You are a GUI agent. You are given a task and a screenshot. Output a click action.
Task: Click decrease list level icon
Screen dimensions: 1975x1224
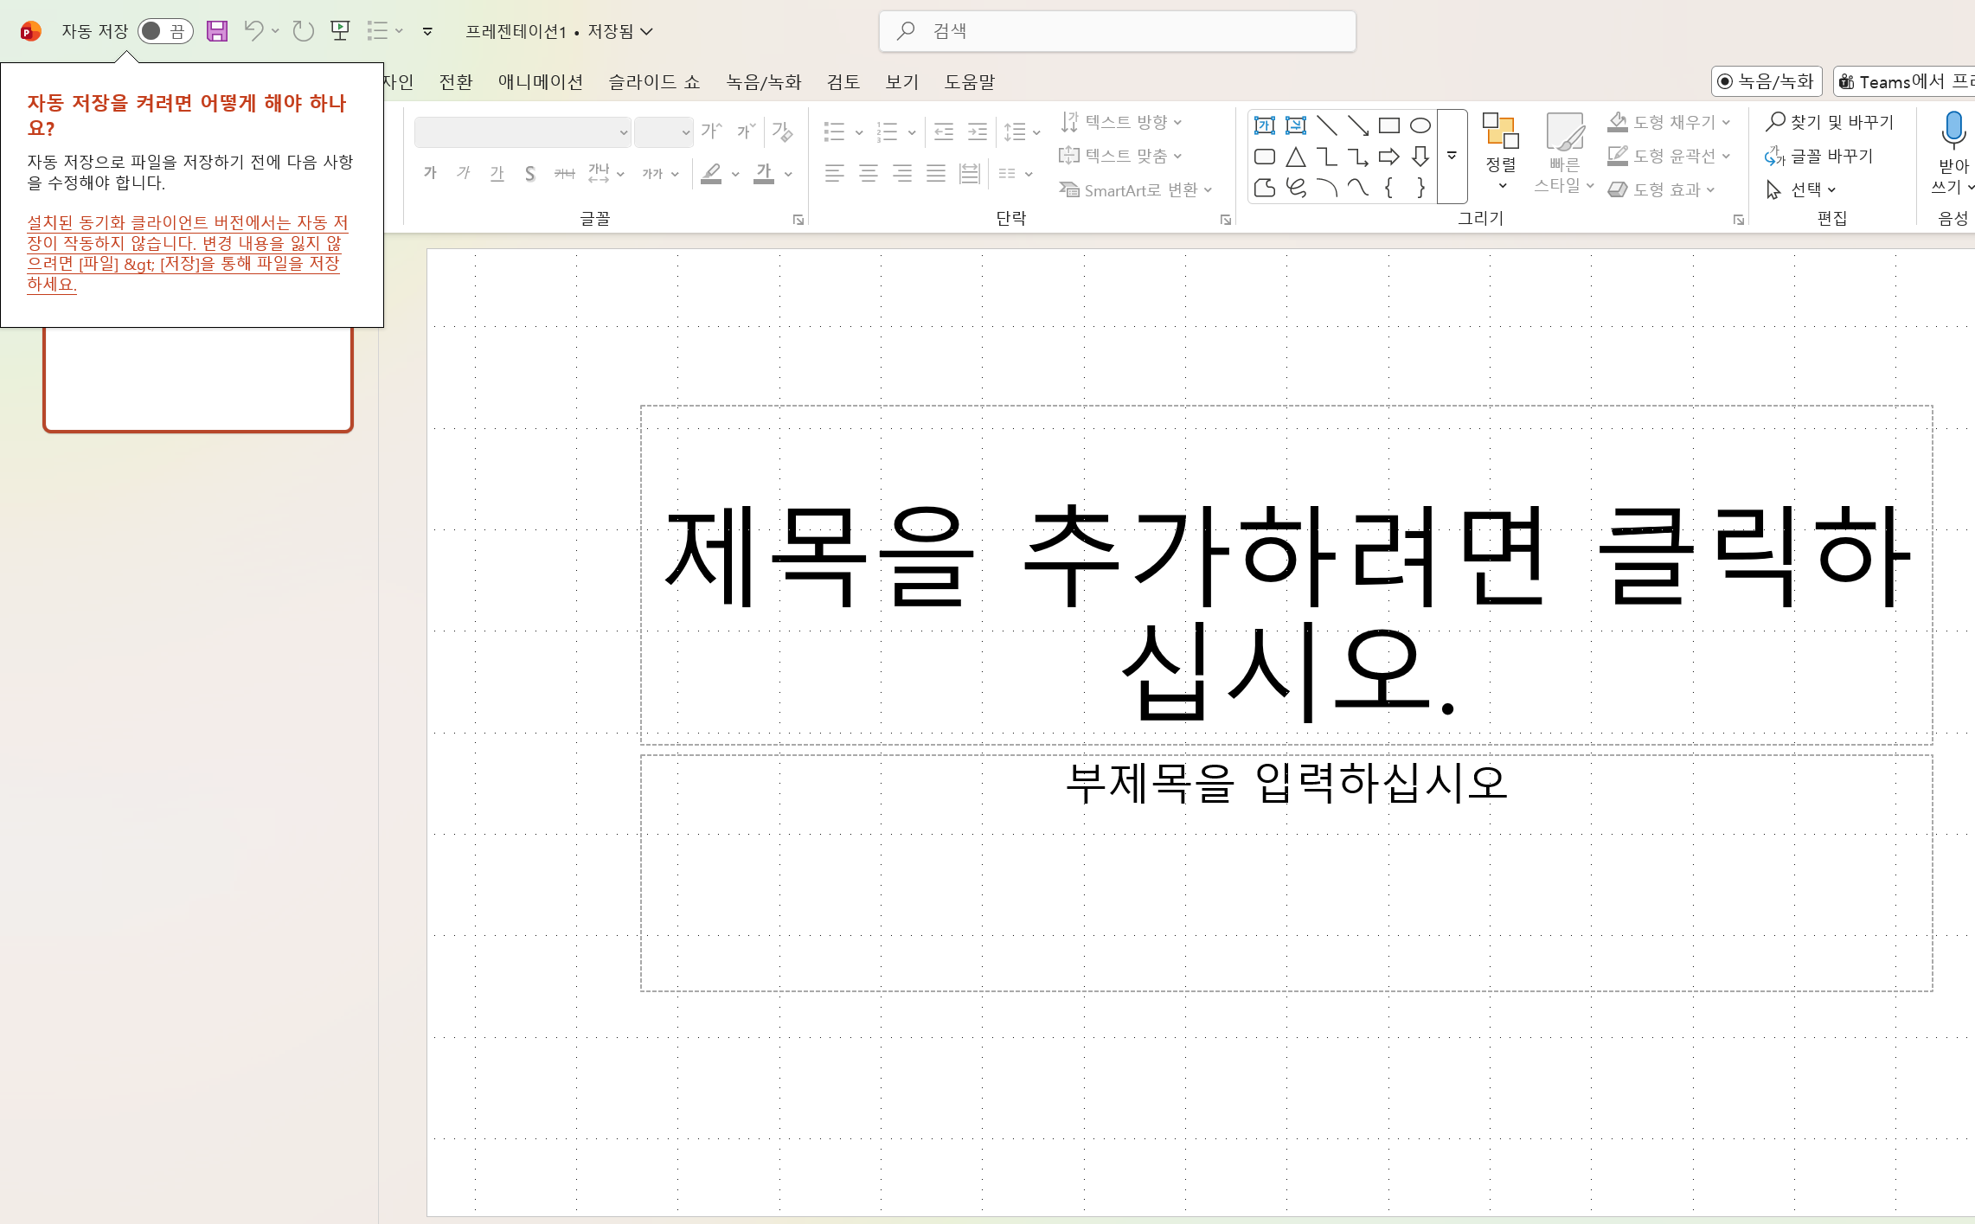click(944, 131)
